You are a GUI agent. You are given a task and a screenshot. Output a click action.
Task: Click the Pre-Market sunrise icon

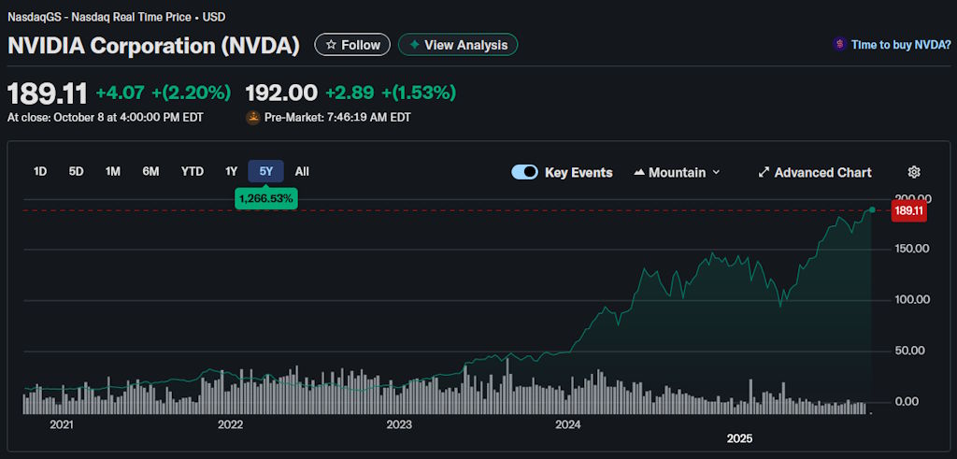(x=252, y=118)
